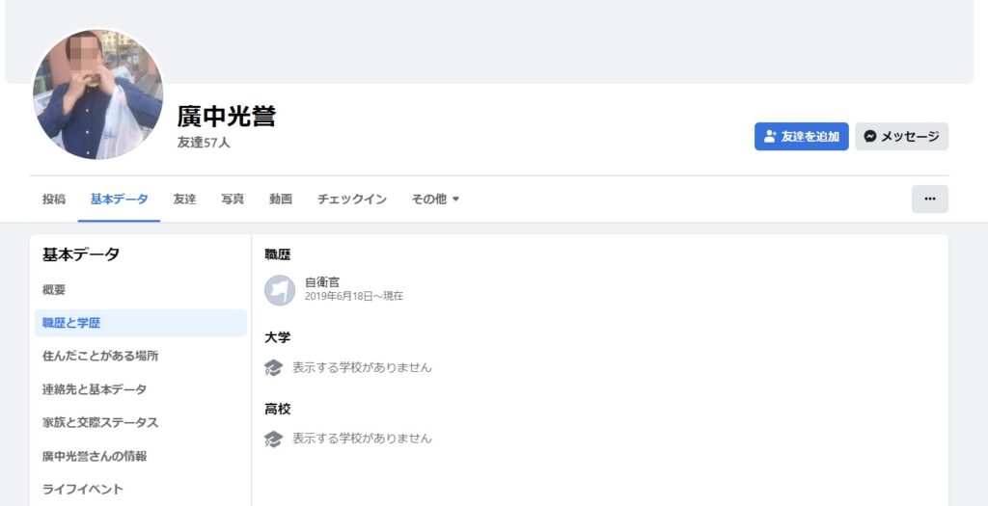Viewport: 988px width, 506px height.
Task: Open 廣中光誉さんの情報 section
Action: [141, 456]
